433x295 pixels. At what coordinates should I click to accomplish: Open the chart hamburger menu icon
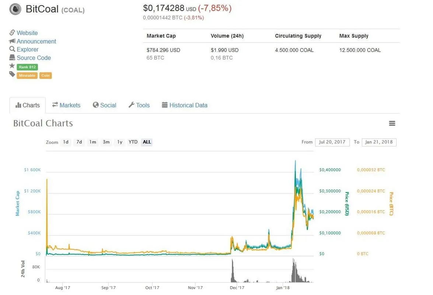(x=392, y=123)
